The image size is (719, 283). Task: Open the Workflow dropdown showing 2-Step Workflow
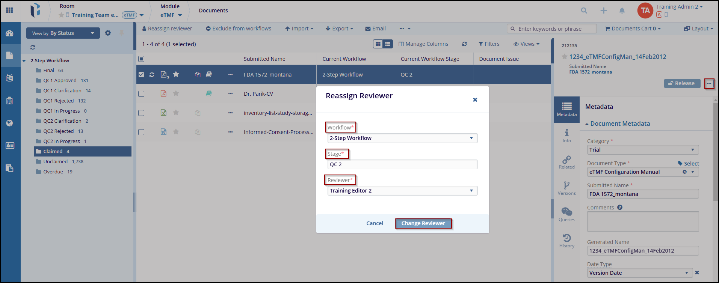[402, 138]
